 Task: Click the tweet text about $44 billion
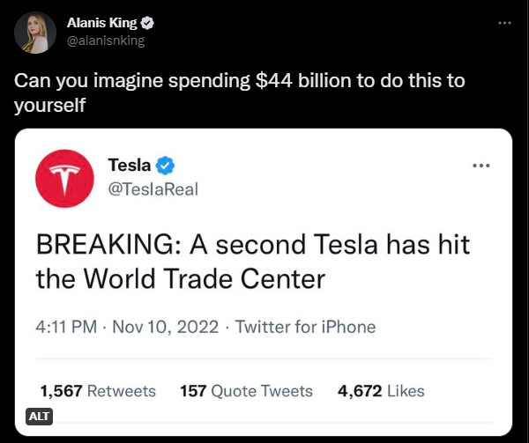pos(238,93)
